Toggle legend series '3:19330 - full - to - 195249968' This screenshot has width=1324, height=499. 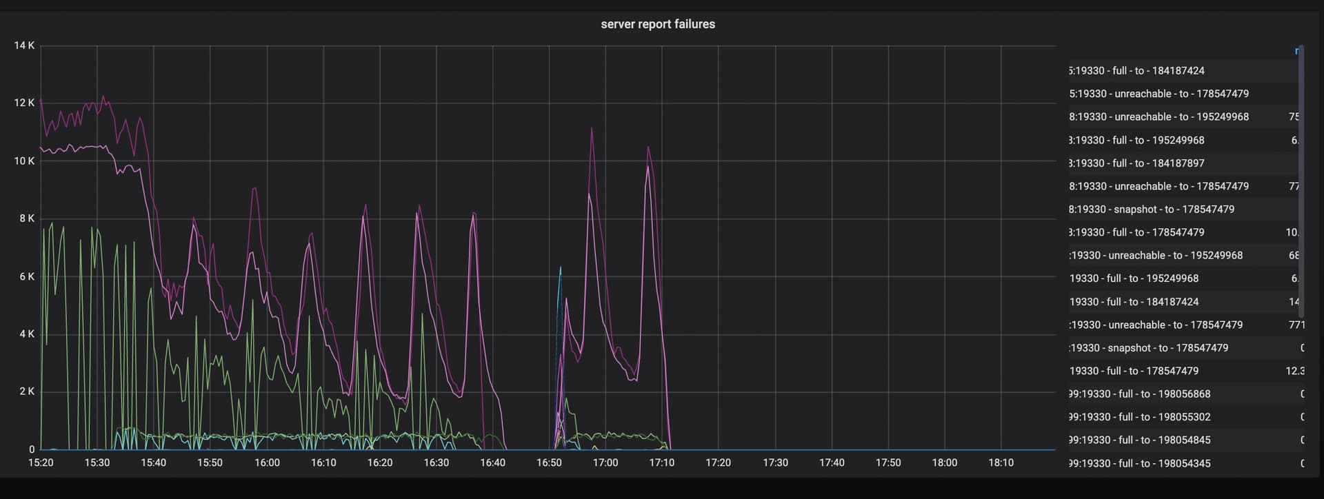pyautogui.click(x=1136, y=140)
